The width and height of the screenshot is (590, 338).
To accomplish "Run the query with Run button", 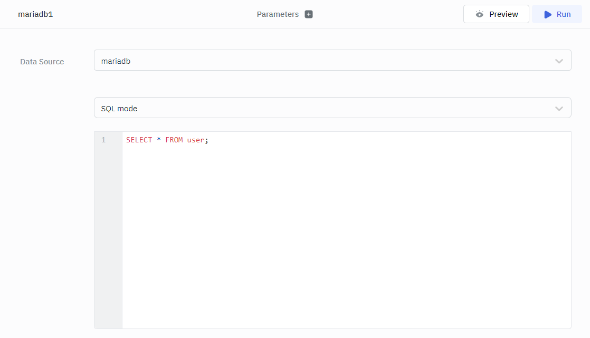I will click(x=557, y=14).
